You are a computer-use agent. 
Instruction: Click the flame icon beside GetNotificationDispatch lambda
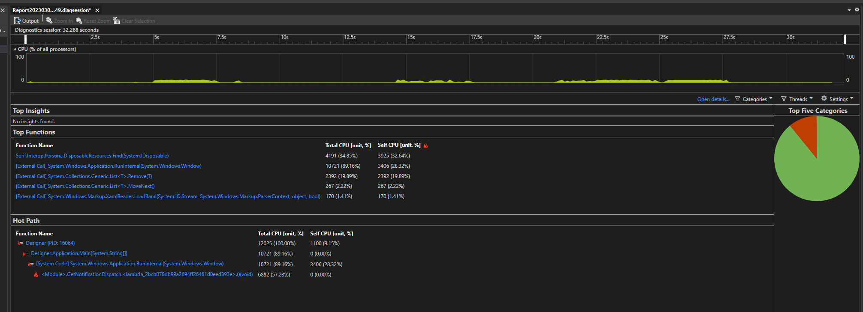(36, 275)
